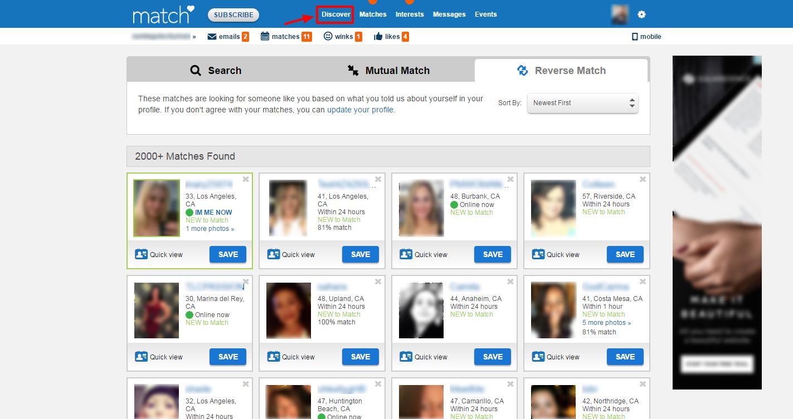
Task: Go to the Discover menu
Action: pos(335,14)
